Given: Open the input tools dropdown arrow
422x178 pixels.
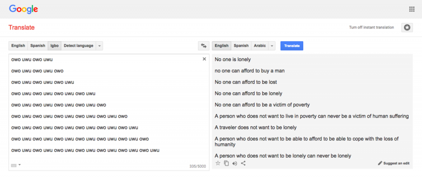Looking at the screenshot, I should pyautogui.click(x=19, y=165).
